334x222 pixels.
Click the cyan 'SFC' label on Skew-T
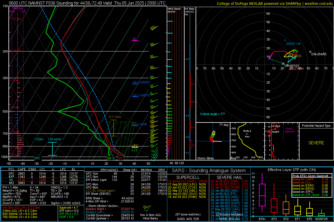37,158
